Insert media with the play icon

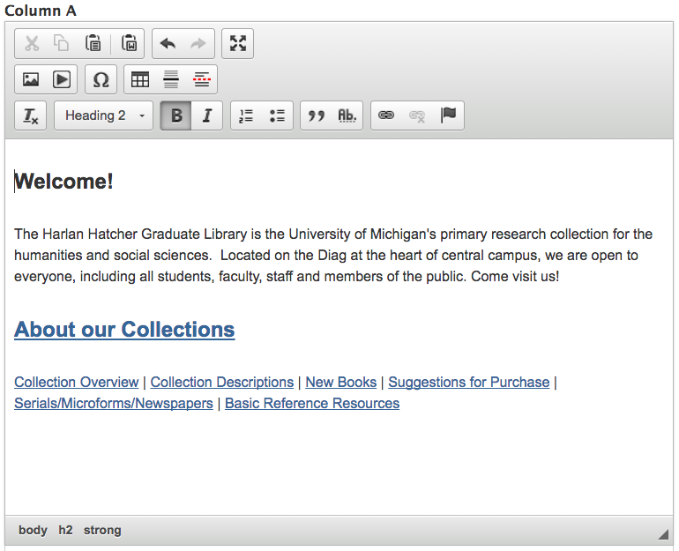click(62, 79)
